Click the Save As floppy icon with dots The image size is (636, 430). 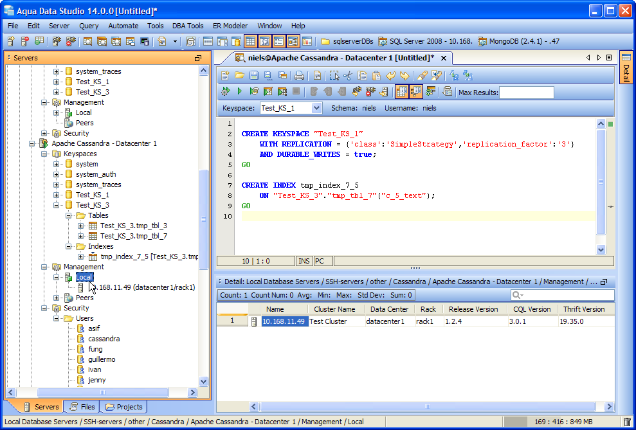pyautogui.click(x=268, y=75)
